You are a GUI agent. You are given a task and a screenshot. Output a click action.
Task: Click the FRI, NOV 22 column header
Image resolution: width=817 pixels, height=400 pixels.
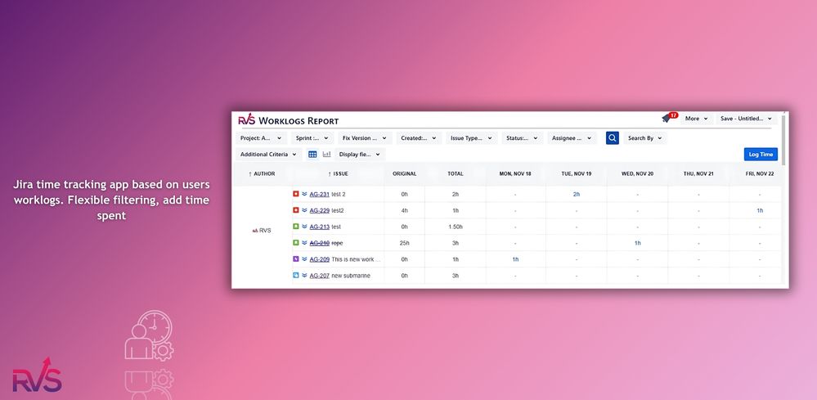[759, 173]
